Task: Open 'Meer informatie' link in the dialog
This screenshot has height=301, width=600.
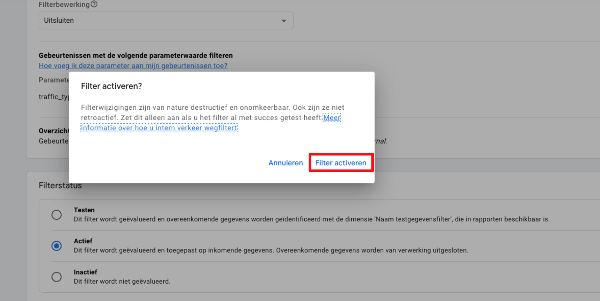Action: click(159, 128)
